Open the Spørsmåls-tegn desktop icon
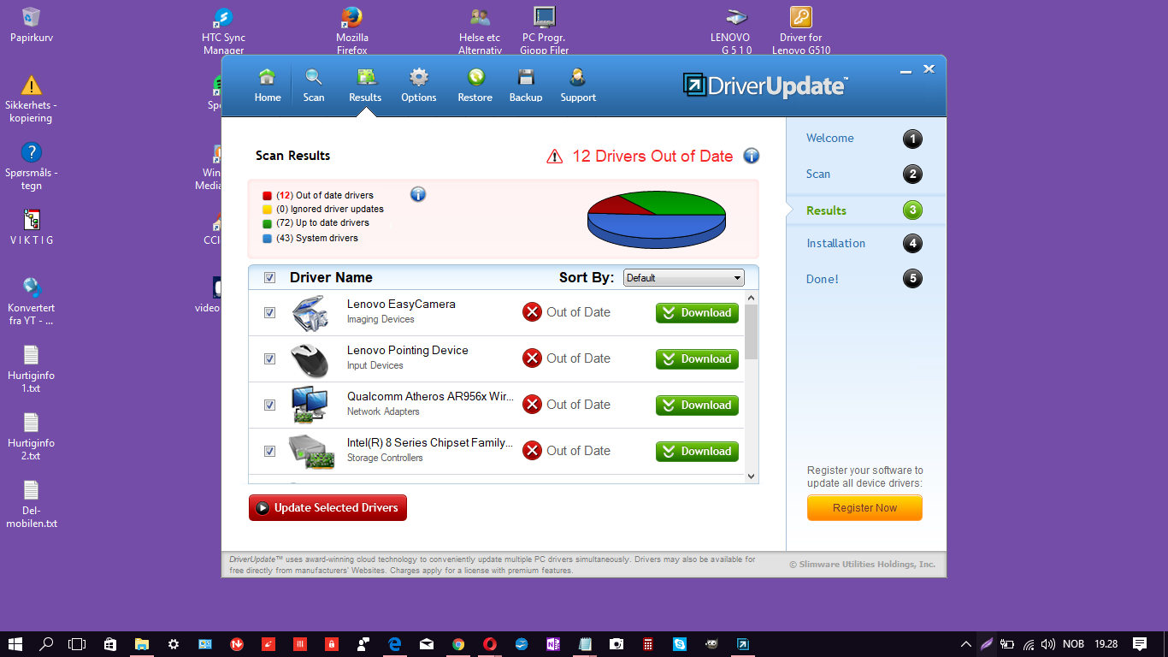The width and height of the screenshot is (1168, 657). [32, 166]
